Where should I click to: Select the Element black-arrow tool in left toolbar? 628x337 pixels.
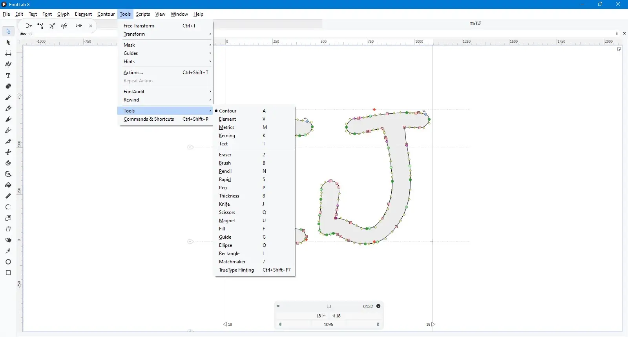[8, 42]
